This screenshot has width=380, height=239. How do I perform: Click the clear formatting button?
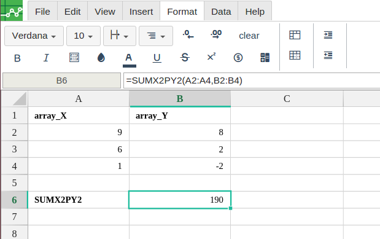click(249, 36)
